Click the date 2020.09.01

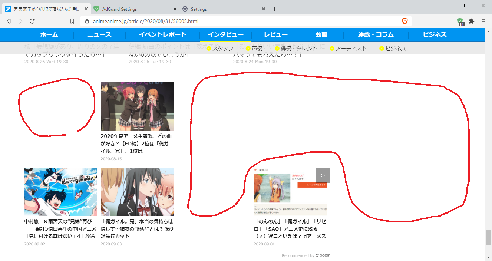[x=264, y=244]
